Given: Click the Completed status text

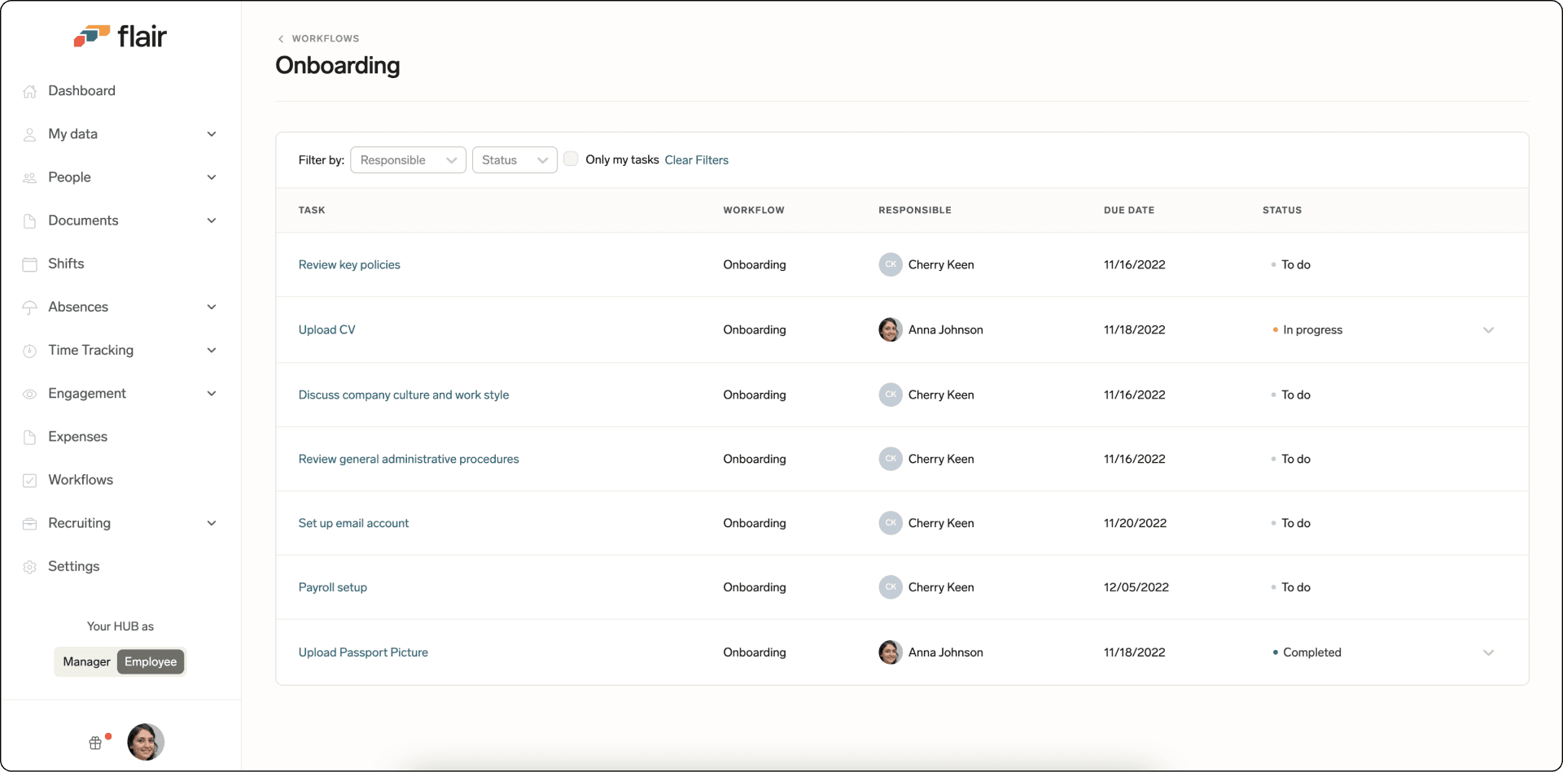Looking at the screenshot, I should (1311, 652).
